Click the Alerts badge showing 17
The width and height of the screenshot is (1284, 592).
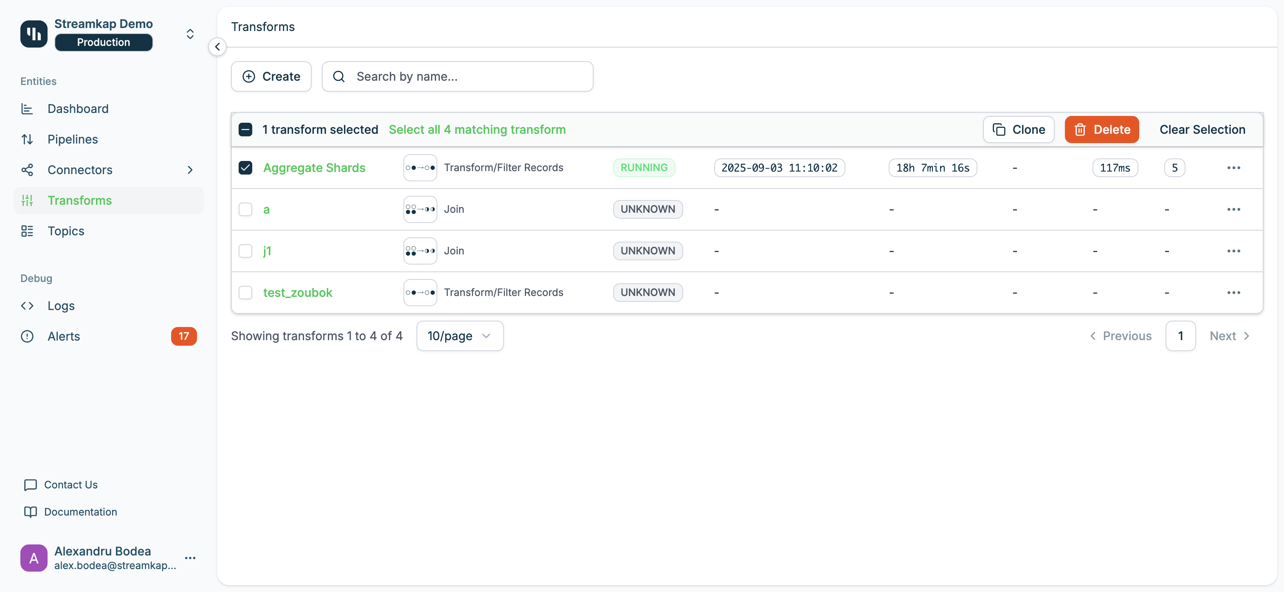183,336
